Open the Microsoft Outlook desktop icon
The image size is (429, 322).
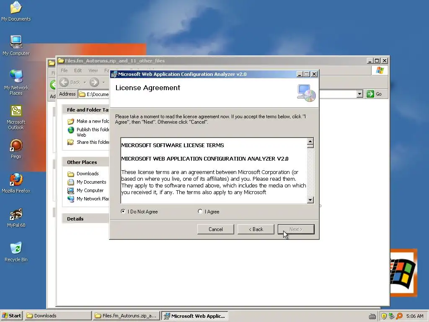(16, 117)
